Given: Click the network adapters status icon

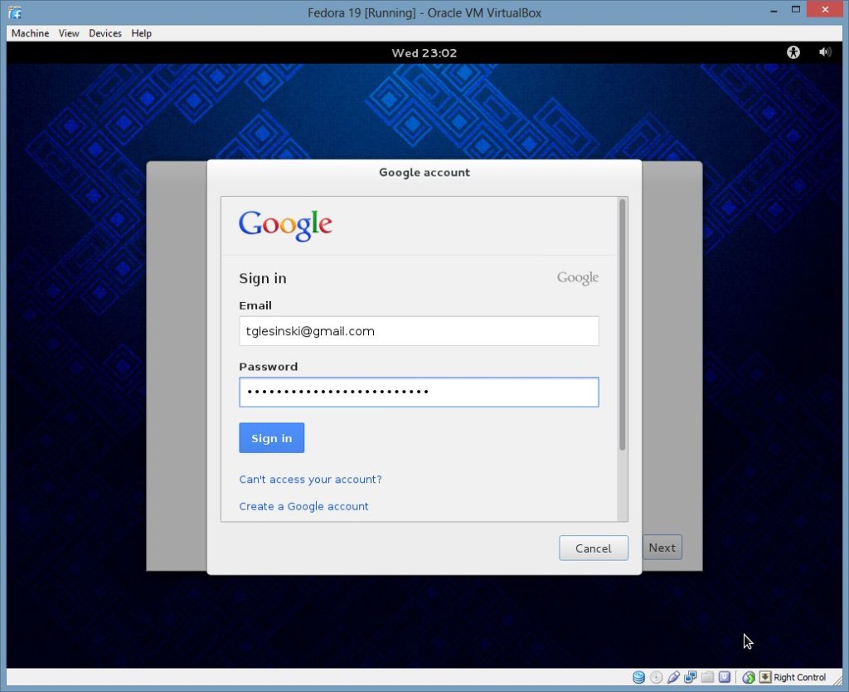Looking at the screenshot, I should click(x=691, y=677).
